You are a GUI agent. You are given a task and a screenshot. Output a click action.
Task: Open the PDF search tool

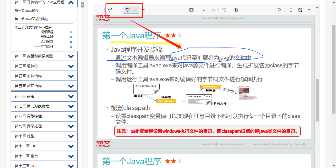click(x=280, y=10)
